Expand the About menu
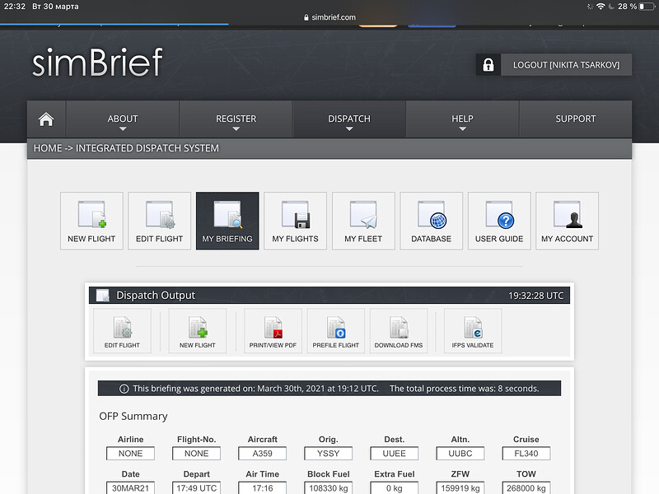The image size is (659, 494). coord(123,119)
